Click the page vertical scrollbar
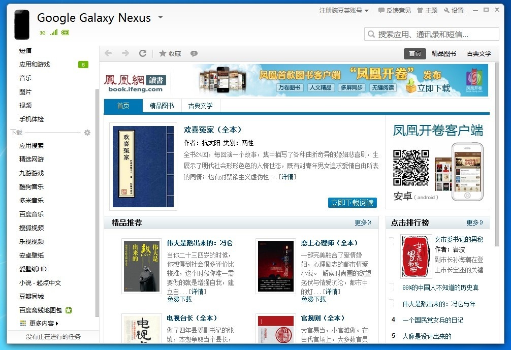 497,154
